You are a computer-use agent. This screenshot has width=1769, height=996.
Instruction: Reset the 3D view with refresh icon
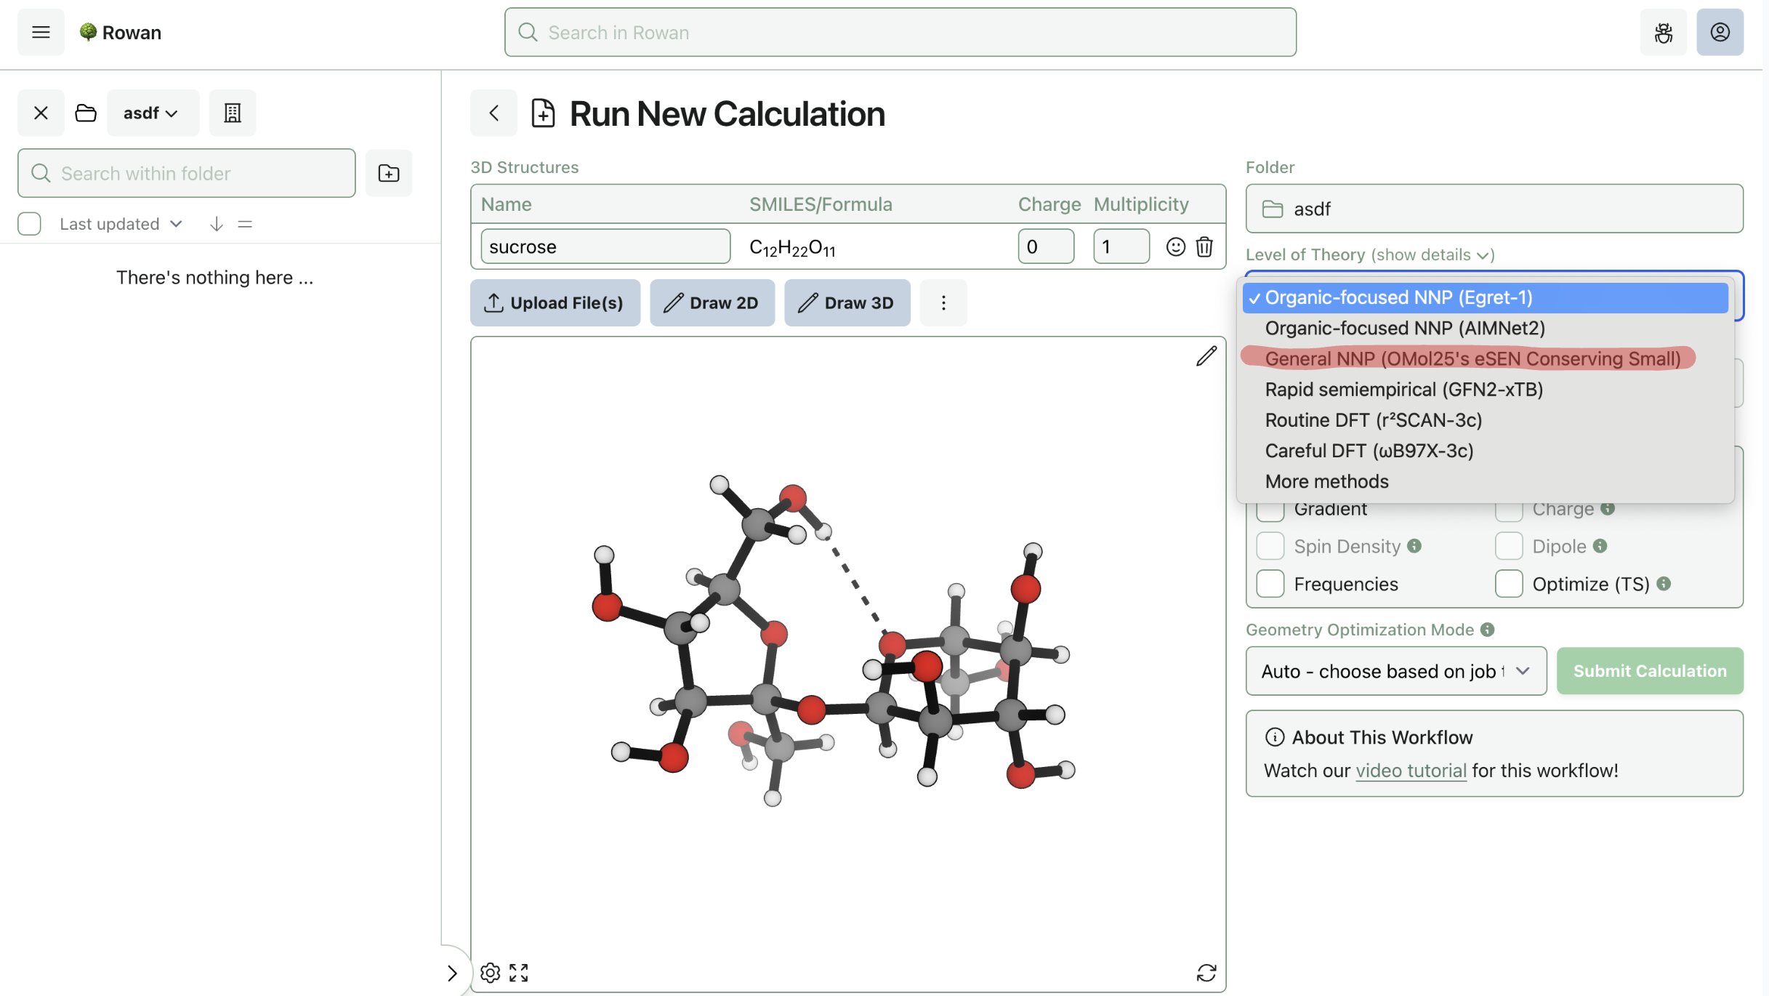[x=1206, y=973]
